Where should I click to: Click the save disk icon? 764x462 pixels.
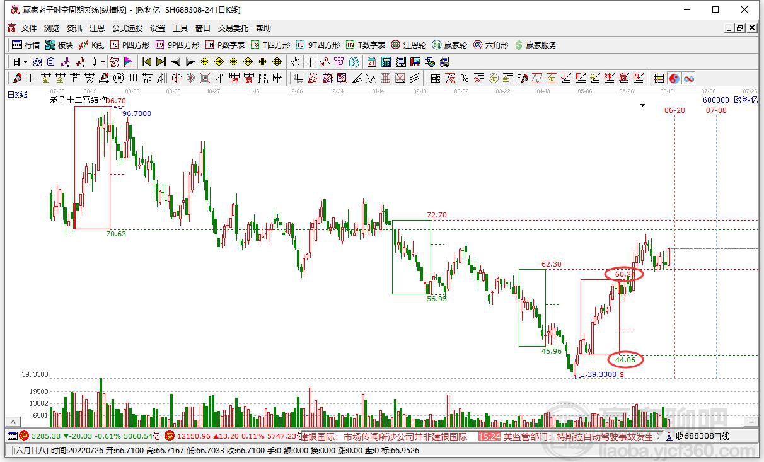415,62
